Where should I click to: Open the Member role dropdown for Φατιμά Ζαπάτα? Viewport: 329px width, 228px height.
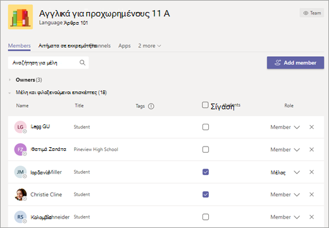coord(285,150)
